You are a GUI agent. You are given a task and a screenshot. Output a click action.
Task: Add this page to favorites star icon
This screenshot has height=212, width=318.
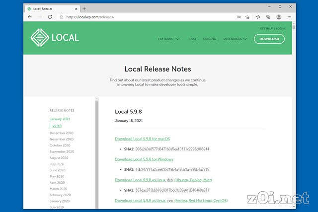[x=247, y=17]
